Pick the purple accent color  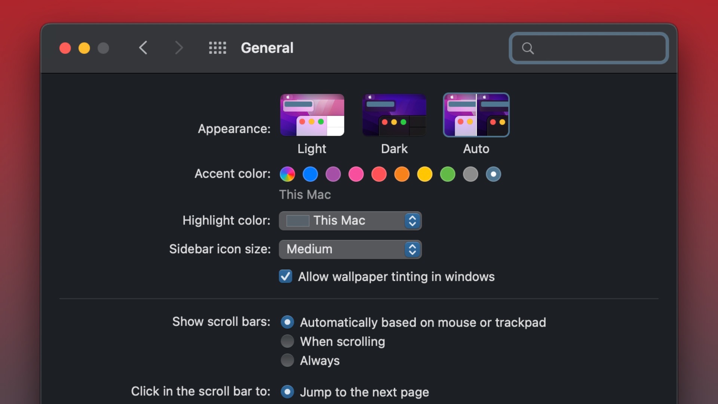point(333,174)
